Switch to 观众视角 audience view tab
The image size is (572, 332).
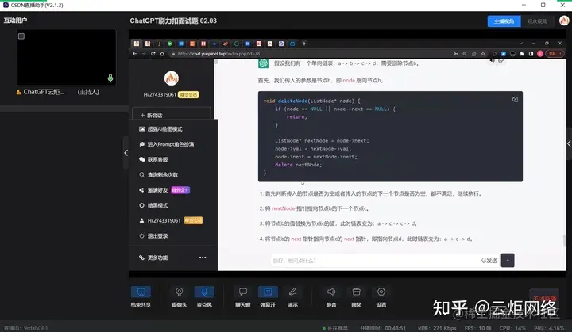click(537, 21)
